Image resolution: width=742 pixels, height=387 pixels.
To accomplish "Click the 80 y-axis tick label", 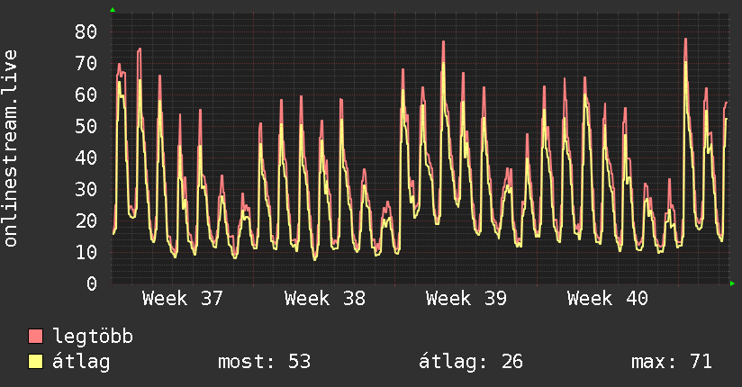I will pyautogui.click(x=86, y=32).
